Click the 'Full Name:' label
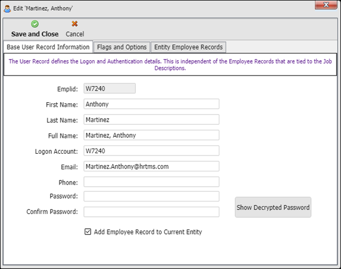 pyautogui.click(x=63, y=136)
